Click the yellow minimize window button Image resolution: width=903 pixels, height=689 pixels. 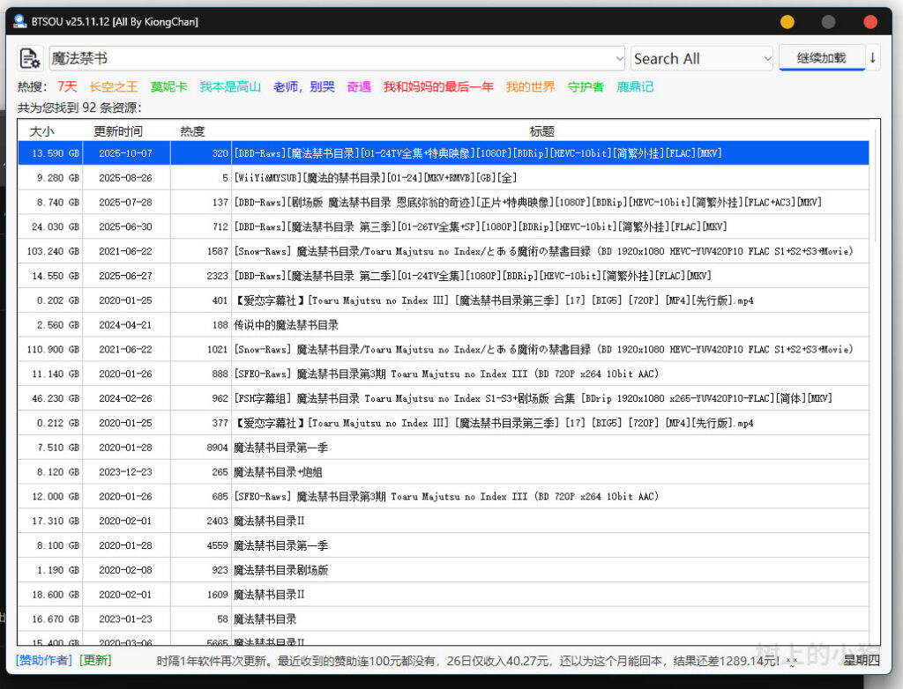787,21
